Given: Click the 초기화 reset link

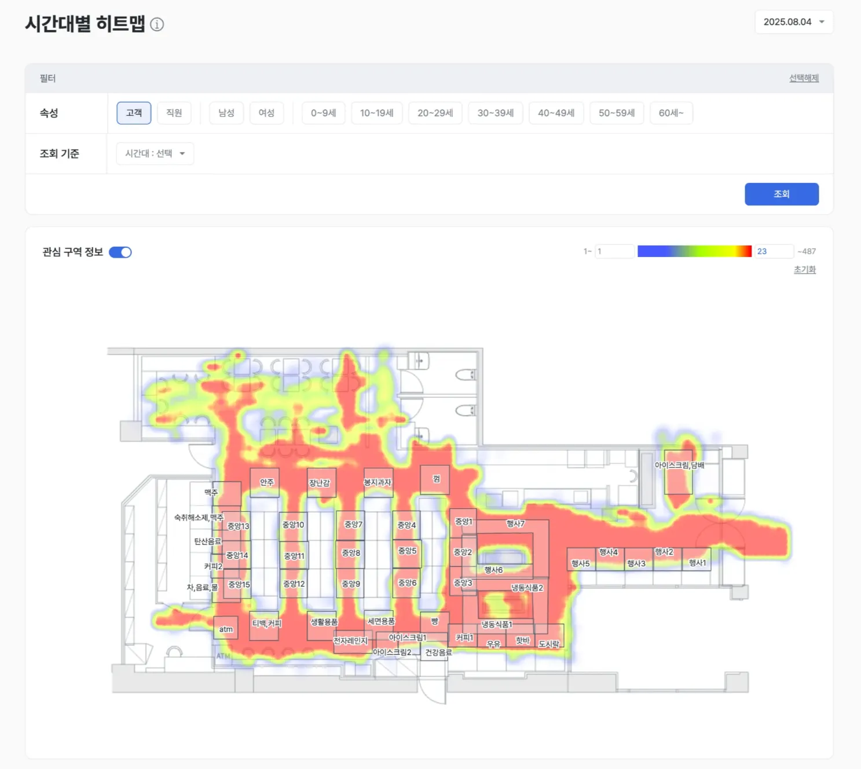Looking at the screenshot, I should tap(805, 270).
